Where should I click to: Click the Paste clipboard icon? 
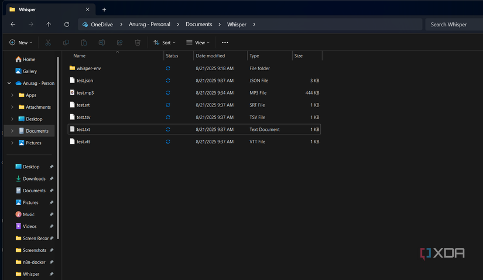click(84, 43)
